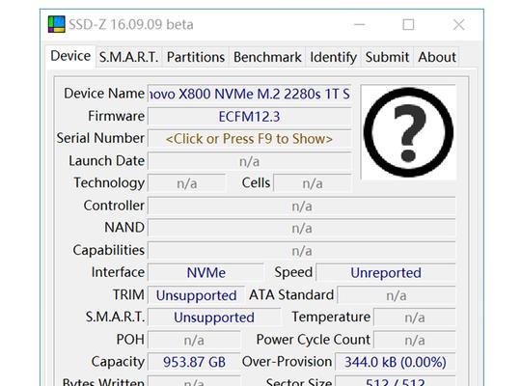
Task: Open the Partitions tab
Action: (x=196, y=57)
